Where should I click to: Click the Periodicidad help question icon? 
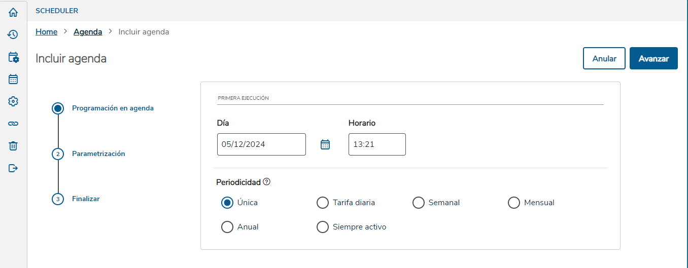pos(266,182)
